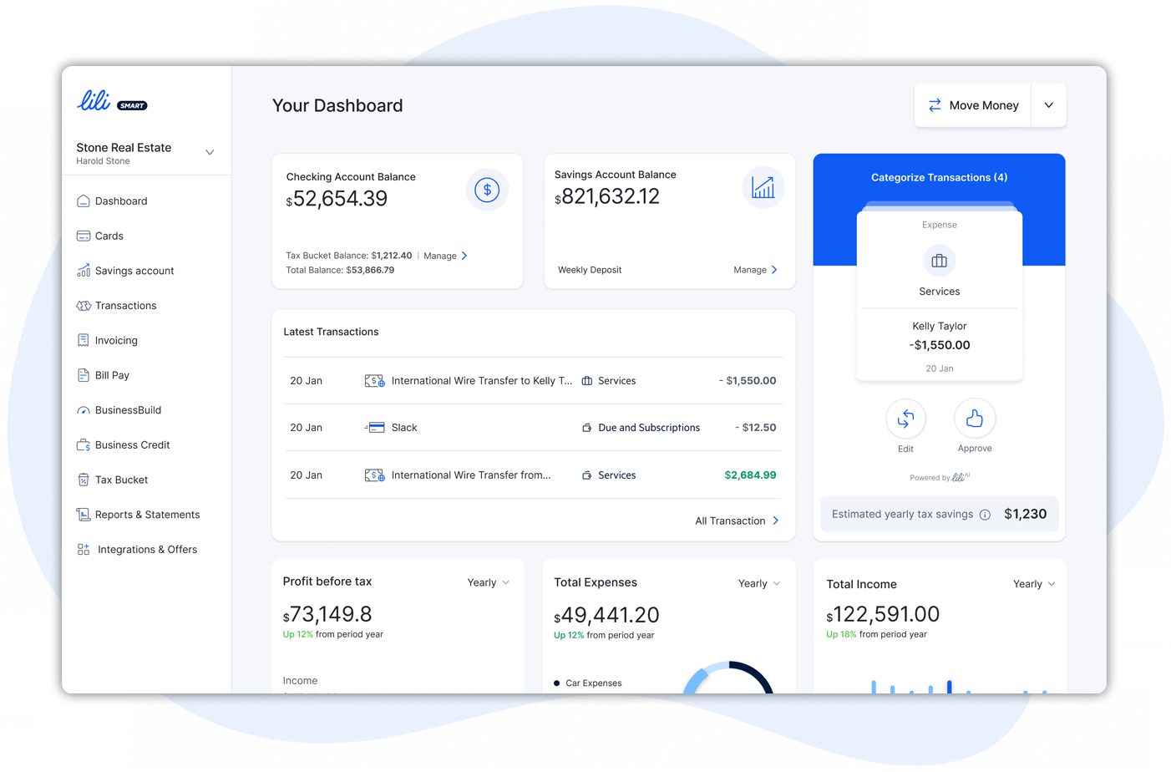Open Savings account in the sidebar
1171x772 pixels.
(134, 271)
